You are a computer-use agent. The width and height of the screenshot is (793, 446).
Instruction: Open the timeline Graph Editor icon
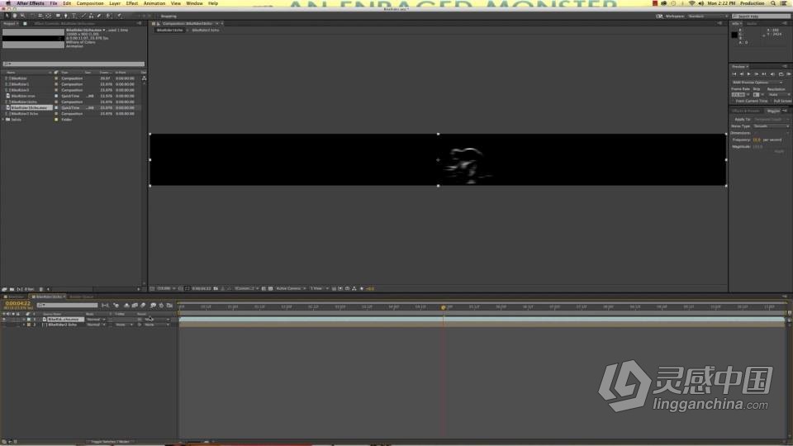coord(169,305)
